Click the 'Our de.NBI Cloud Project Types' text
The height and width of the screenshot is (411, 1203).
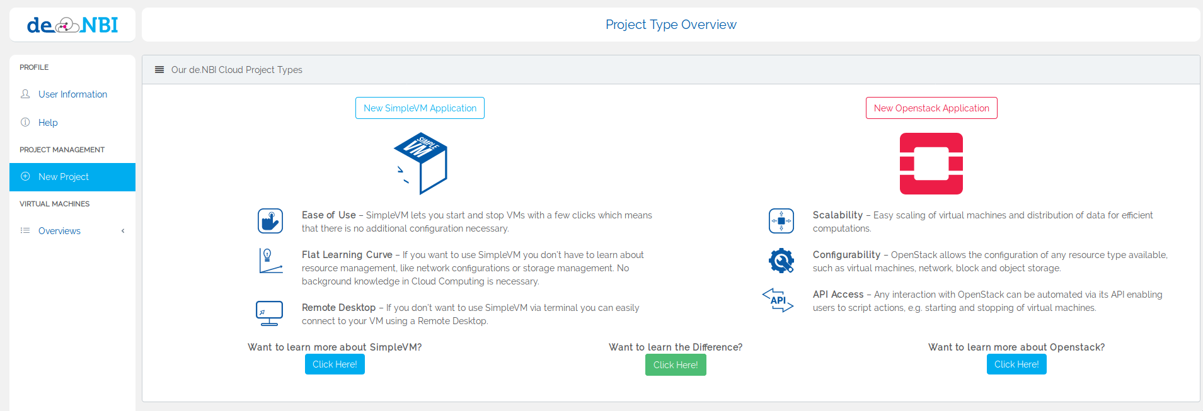[x=237, y=70]
